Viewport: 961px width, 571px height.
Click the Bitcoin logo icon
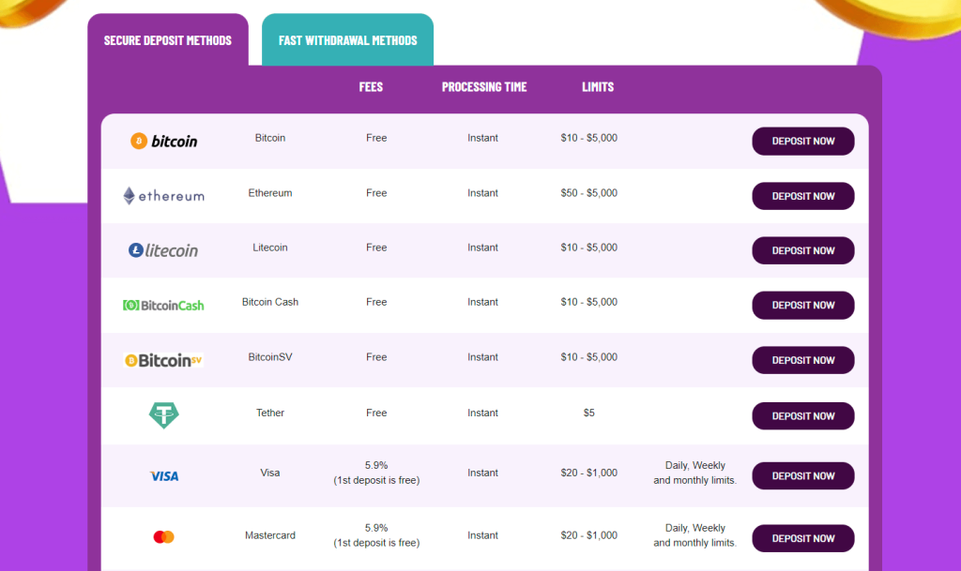(x=163, y=142)
